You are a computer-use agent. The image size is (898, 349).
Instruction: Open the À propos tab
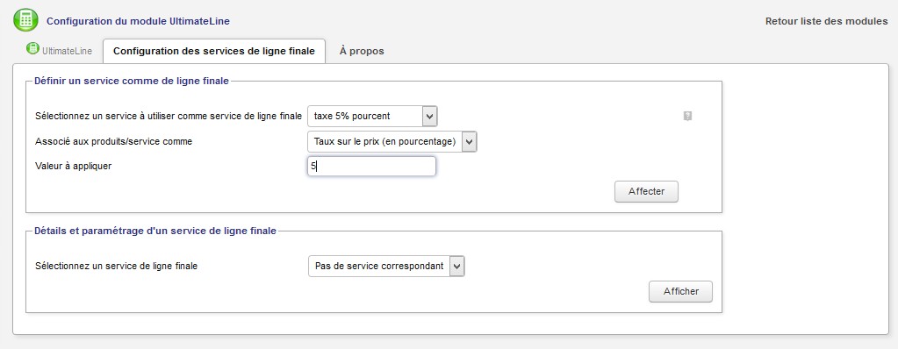[x=362, y=51]
